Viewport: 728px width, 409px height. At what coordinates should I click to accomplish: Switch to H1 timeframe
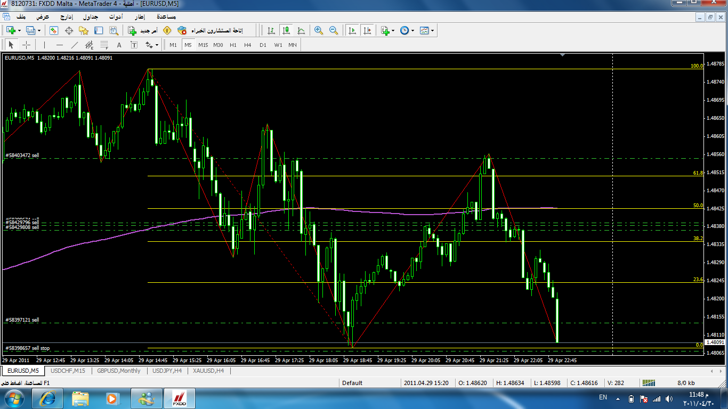[x=233, y=45]
